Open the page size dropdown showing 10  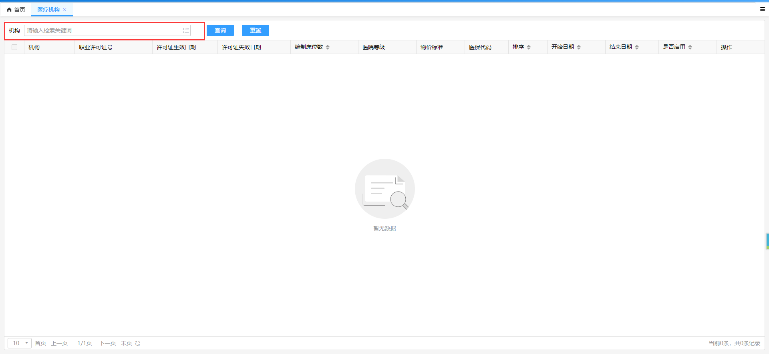[20, 343]
